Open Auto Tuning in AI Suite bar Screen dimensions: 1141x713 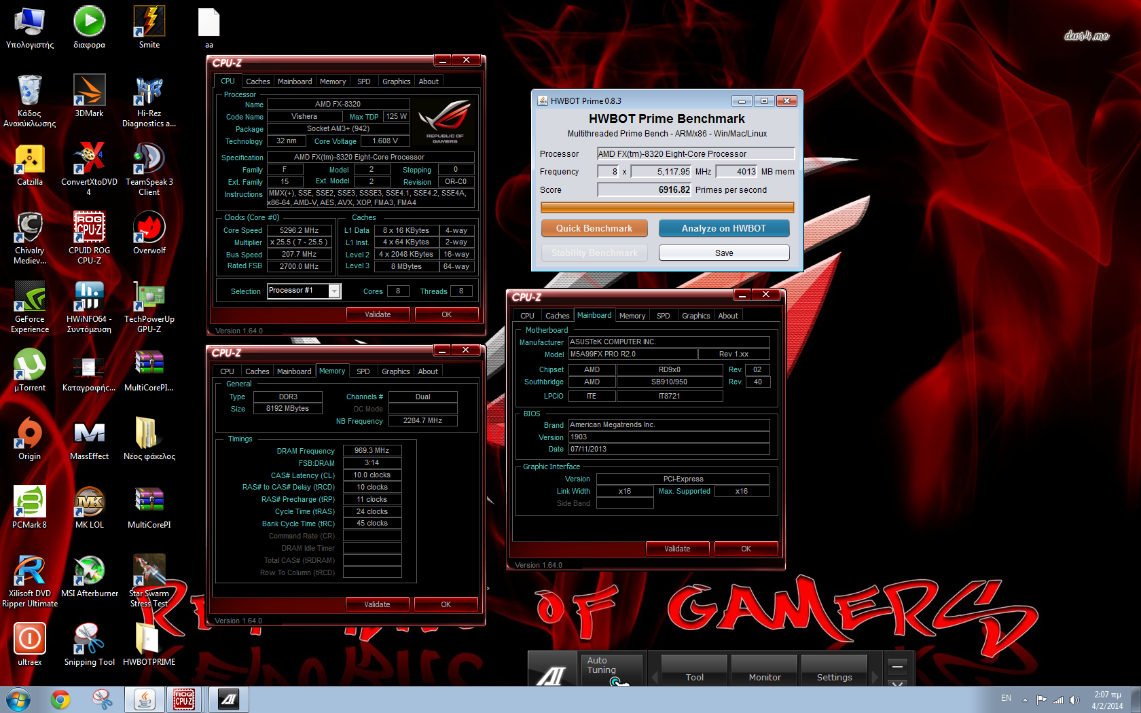(x=611, y=670)
